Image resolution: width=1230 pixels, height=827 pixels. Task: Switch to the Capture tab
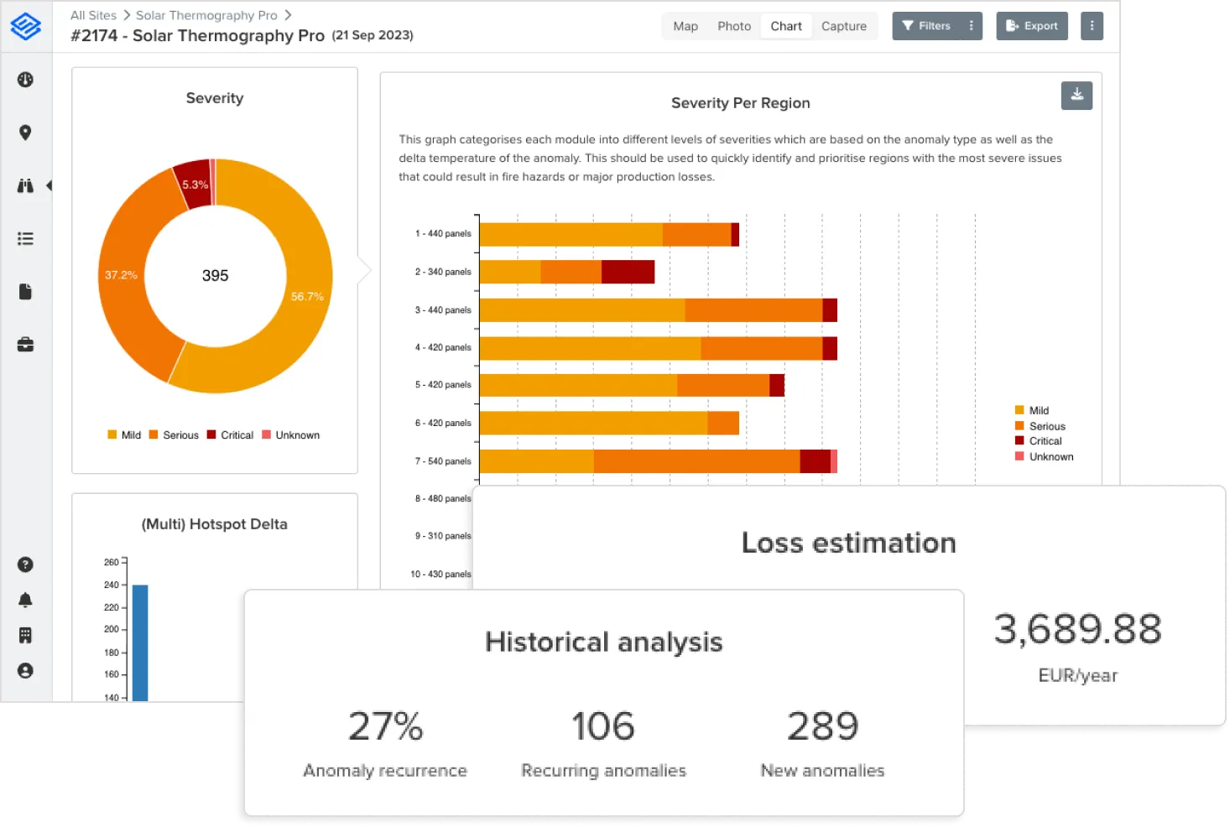coord(844,26)
